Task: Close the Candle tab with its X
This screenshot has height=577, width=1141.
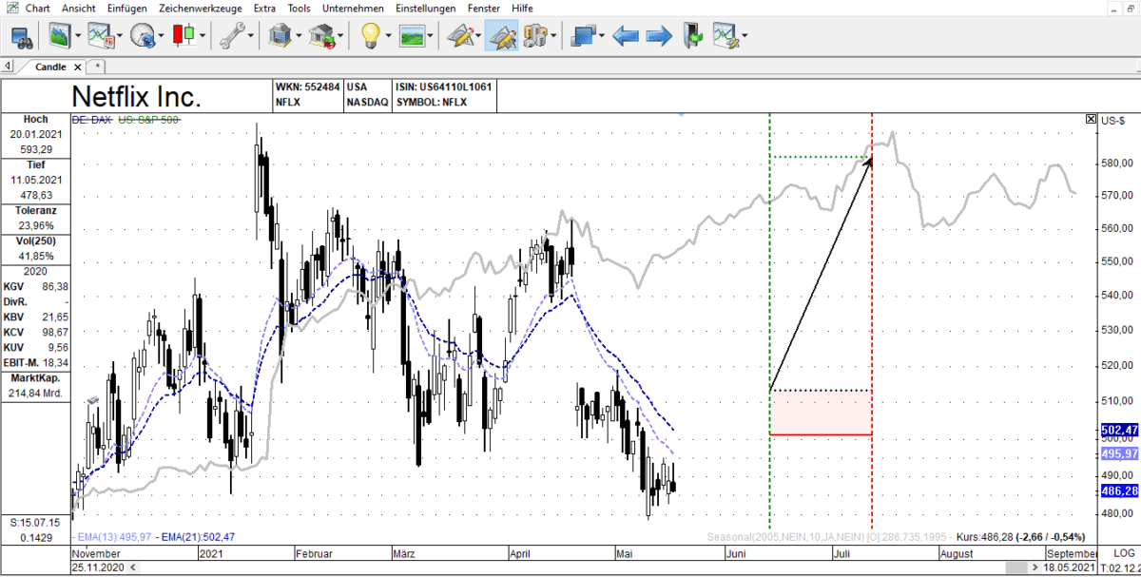Action: coord(78,67)
